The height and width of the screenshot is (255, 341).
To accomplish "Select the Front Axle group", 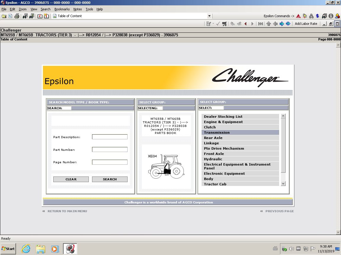I will click(240, 154).
